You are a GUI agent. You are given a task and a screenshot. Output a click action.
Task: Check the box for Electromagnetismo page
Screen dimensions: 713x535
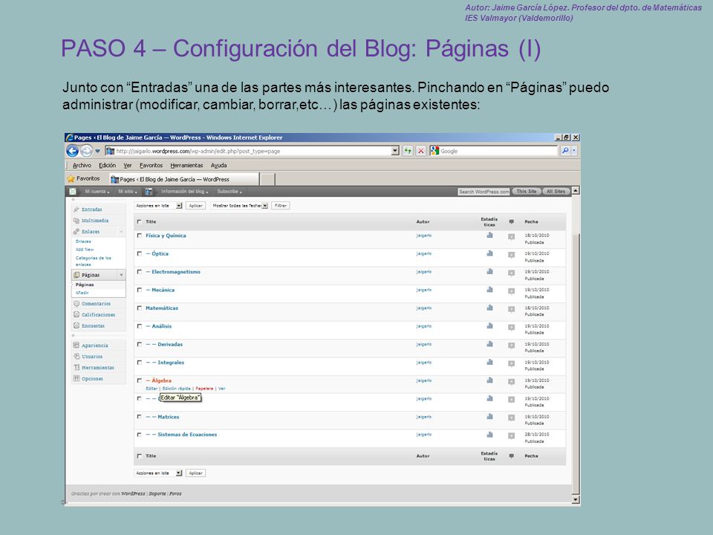(x=140, y=272)
